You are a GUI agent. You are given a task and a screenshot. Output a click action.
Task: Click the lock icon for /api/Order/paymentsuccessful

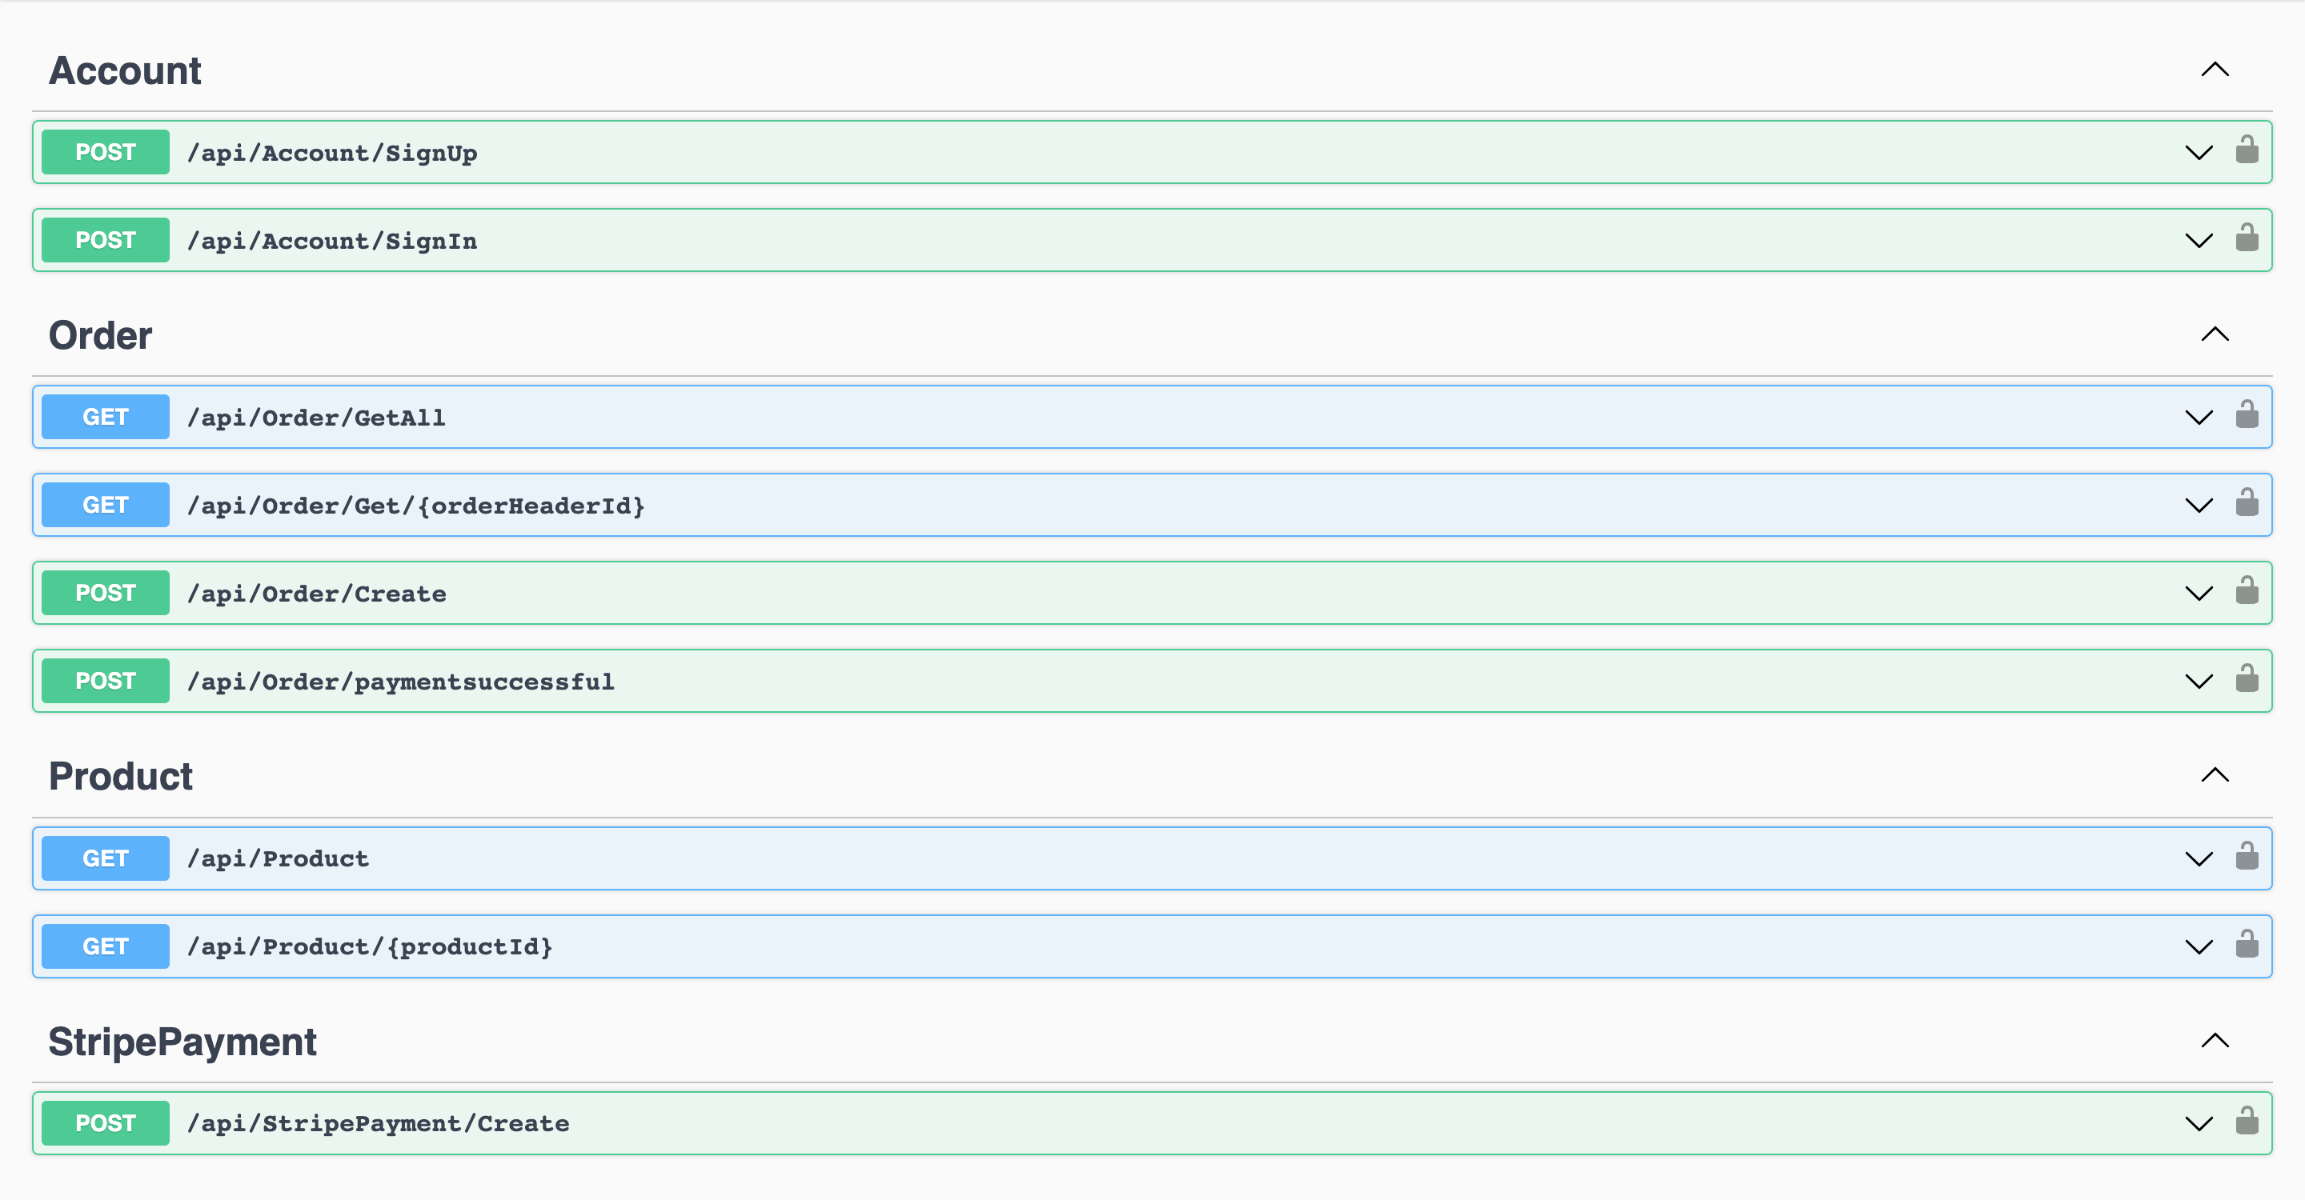click(2246, 679)
